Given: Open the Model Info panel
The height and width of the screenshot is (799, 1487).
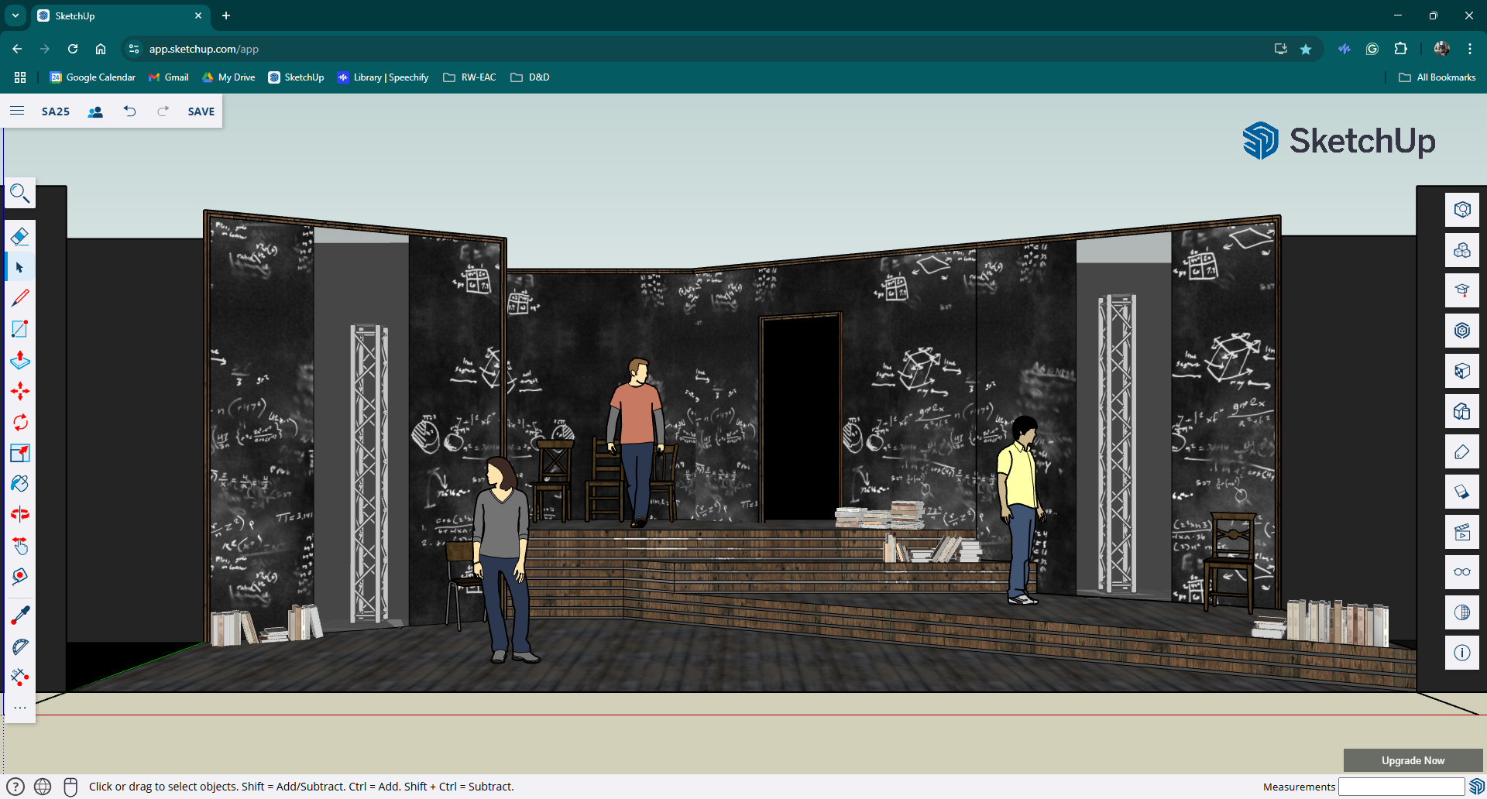Looking at the screenshot, I should click(1462, 653).
